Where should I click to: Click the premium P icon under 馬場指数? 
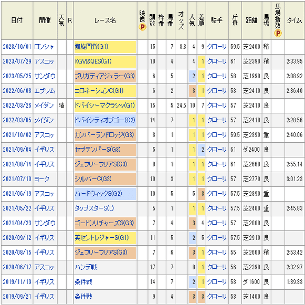pyautogui.click(x=278, y=33)
